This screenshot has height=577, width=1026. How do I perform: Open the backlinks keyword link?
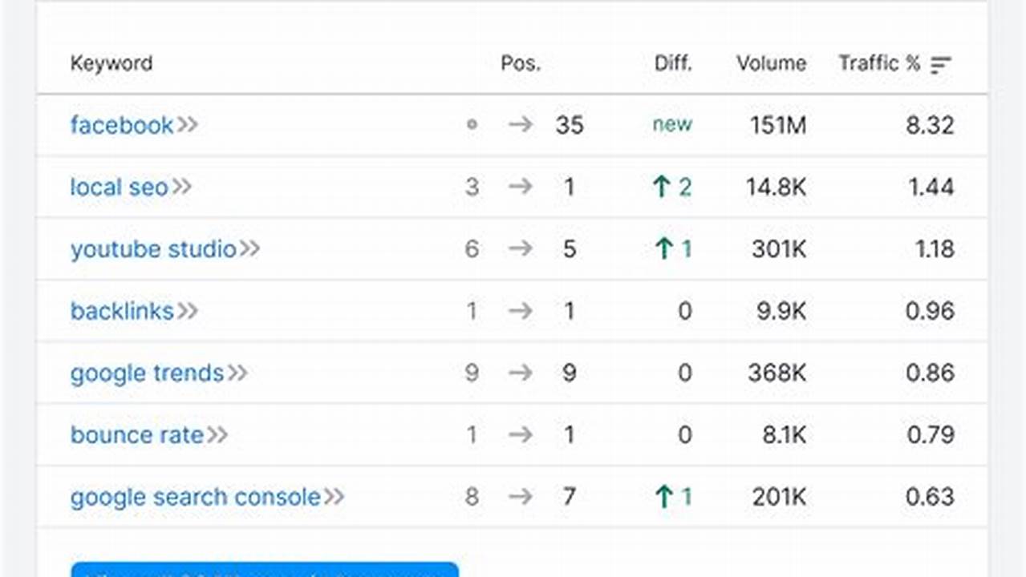[x=122, y=311]
